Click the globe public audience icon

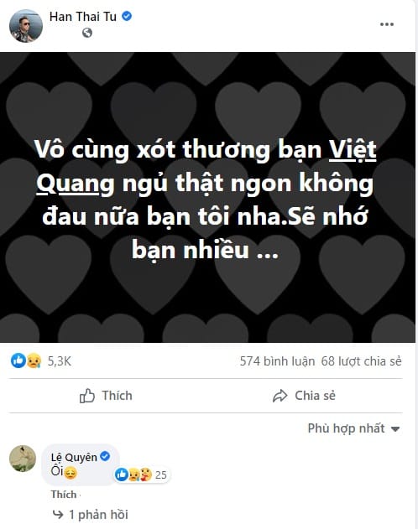pyautogui.click(x=87, y=33)
